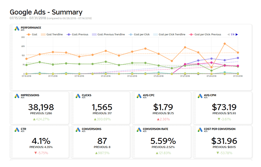This screenshot has width=261, height=167.
Task: Click the Google Ads logo on Performance widget
Action: (x=17, y=29)
